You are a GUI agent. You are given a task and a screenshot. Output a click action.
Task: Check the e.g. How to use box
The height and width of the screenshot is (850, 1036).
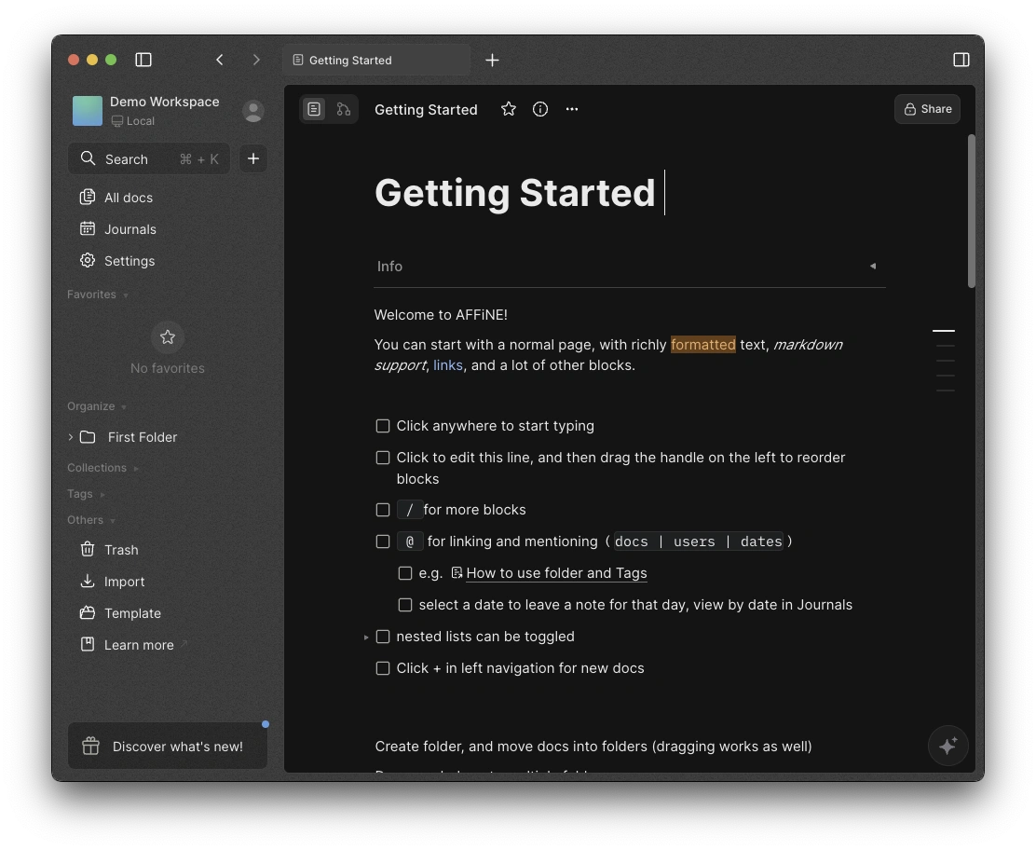point(405,573)
